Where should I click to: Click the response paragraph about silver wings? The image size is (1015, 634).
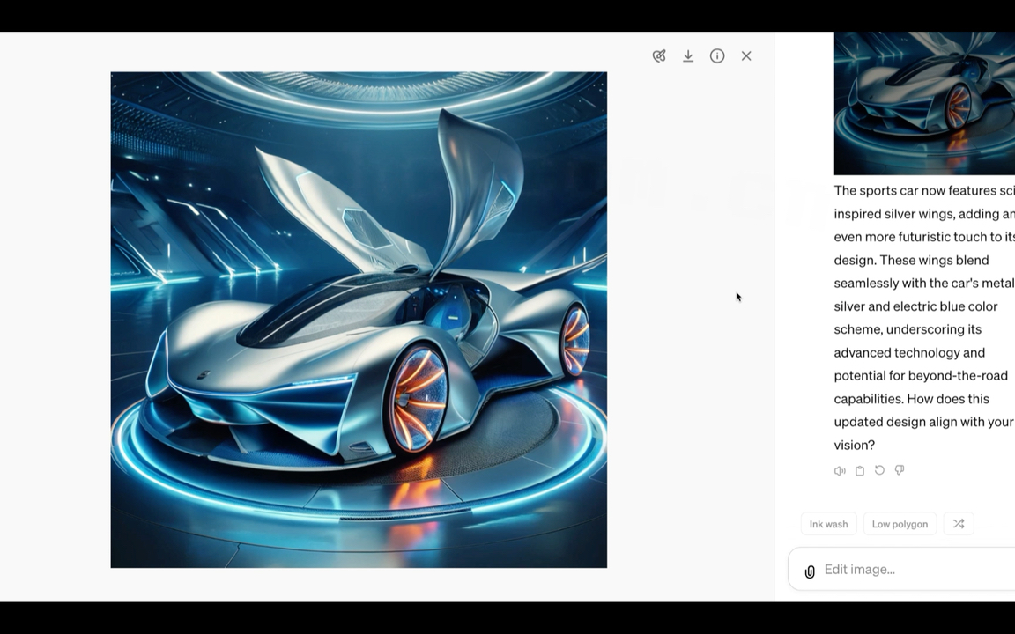[924, 318]
